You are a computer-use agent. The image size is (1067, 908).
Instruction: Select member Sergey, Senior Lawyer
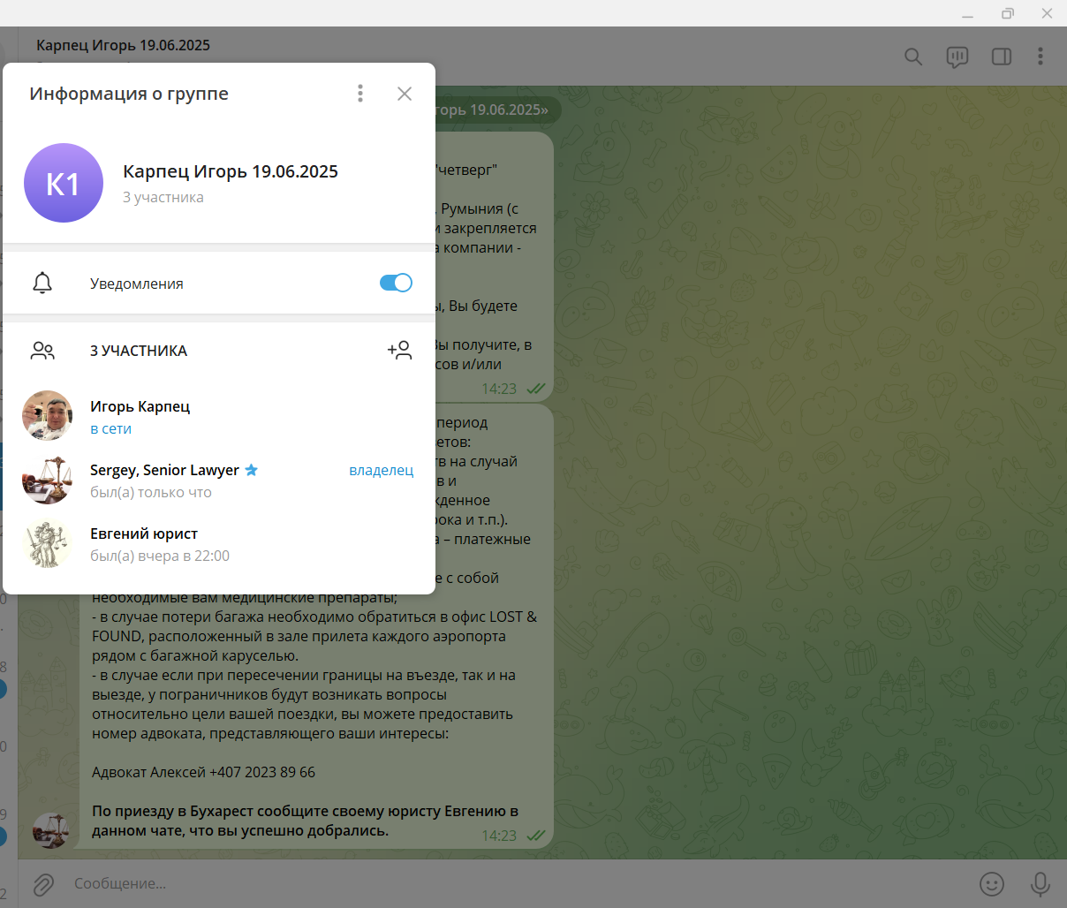[x=219, y=480]
